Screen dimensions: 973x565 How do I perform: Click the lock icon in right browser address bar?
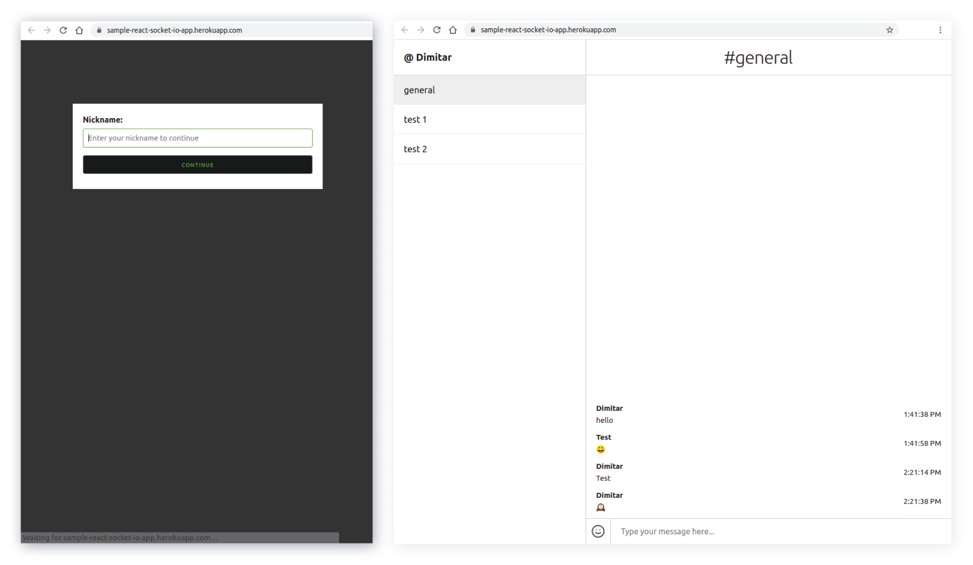pos(473,29)
